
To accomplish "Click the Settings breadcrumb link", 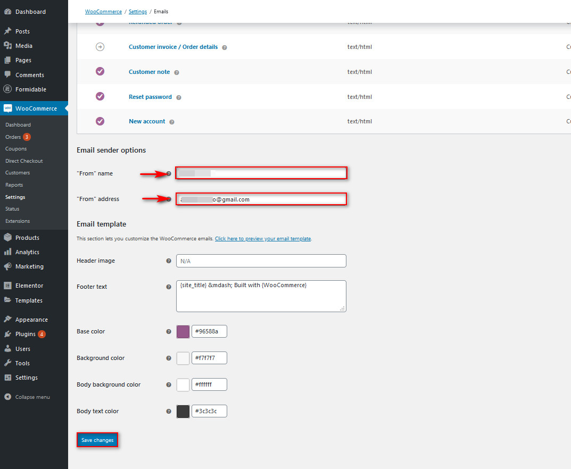I will click(138, 12).
